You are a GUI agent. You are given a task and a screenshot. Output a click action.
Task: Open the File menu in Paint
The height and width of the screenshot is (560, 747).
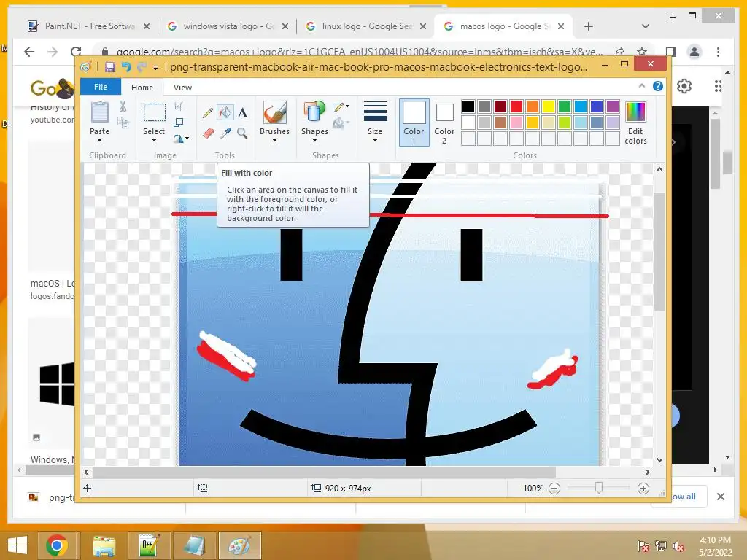tap(101, 87)
